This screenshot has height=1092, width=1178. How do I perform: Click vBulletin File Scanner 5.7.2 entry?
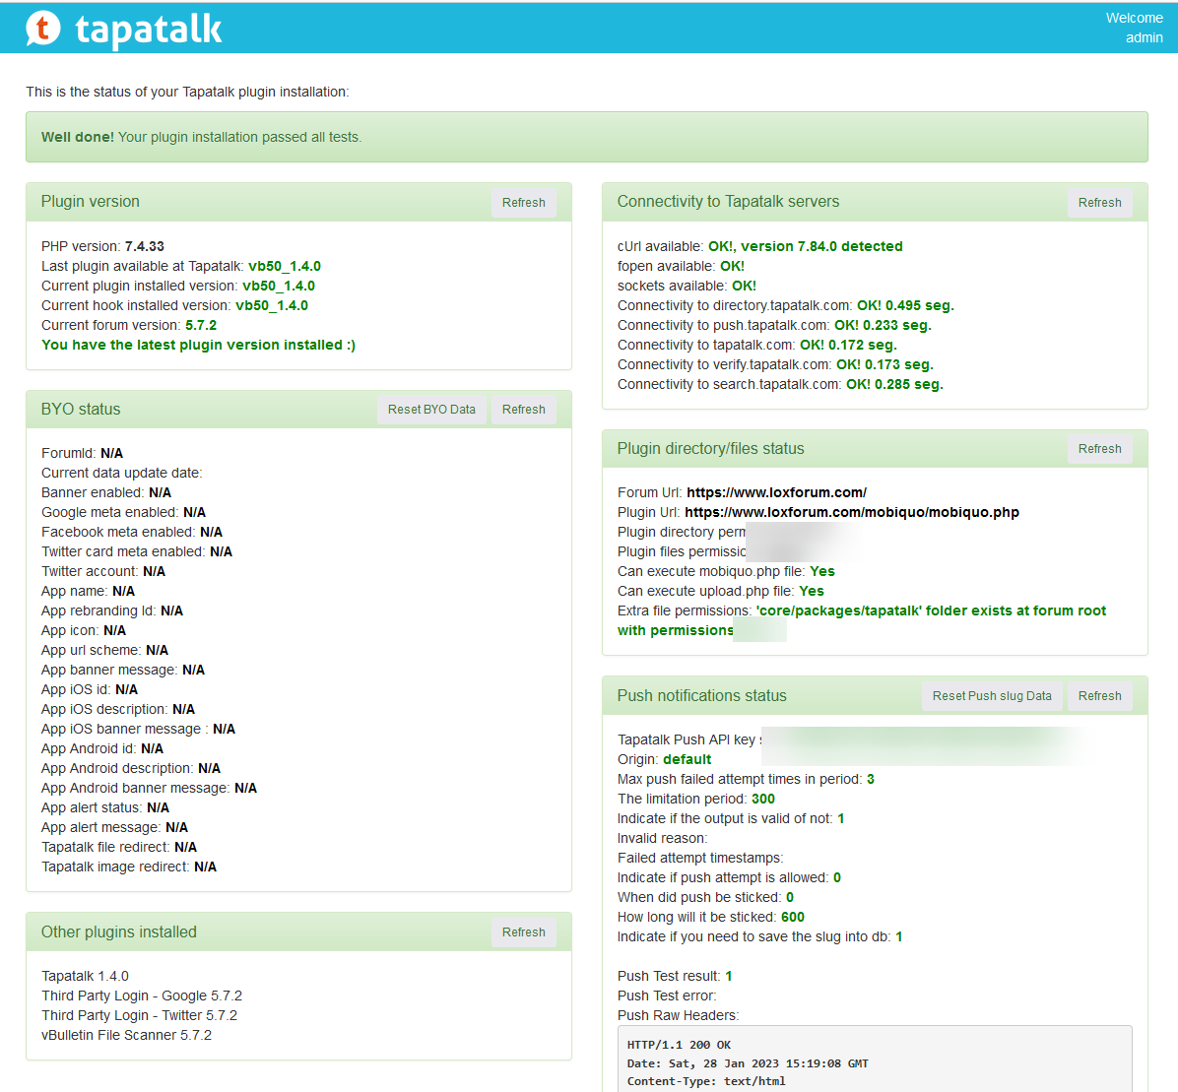126,1035
